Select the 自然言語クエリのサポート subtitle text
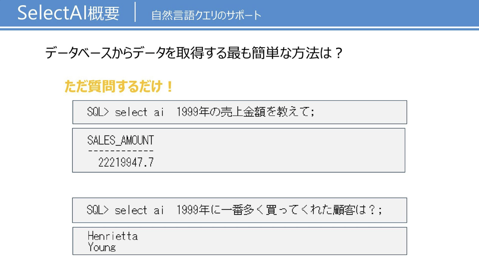The height and width of the screenshot is (268, 479). [206, 15]
